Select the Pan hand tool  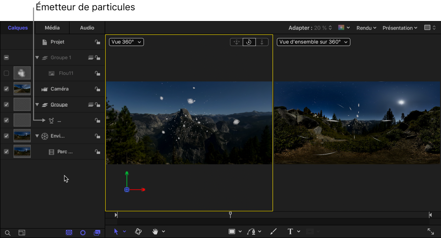(x=155, y=232)
